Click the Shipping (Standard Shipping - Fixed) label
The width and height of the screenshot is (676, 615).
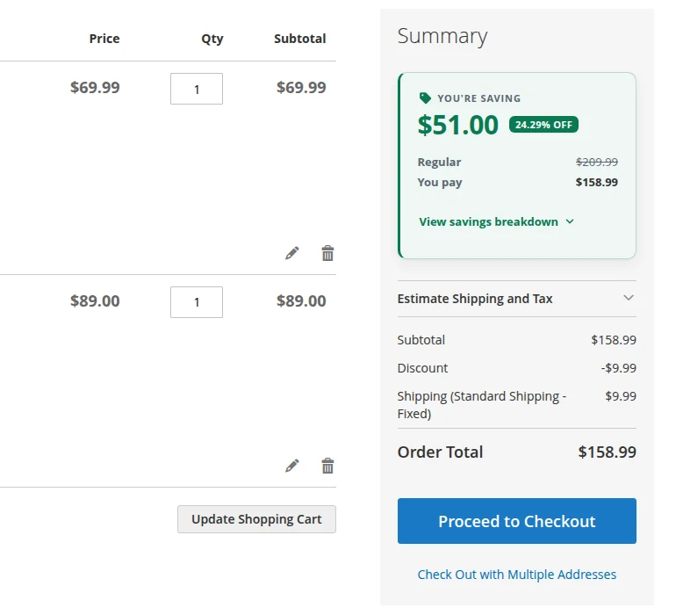click(482, 405)
